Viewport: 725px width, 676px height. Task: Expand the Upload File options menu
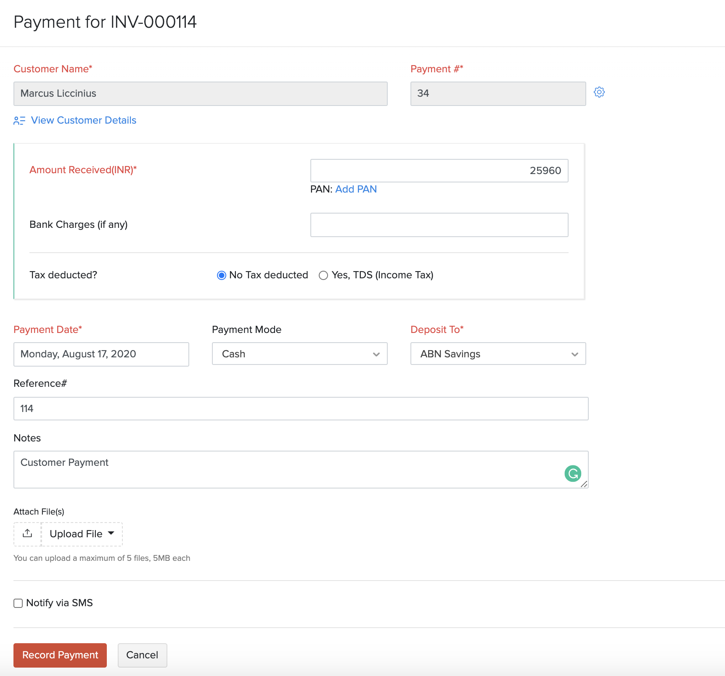tap(111, 533)
